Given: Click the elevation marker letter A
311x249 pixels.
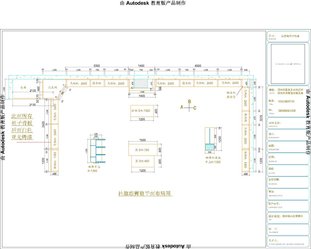Looking at the screenshot, I should 182,107.
